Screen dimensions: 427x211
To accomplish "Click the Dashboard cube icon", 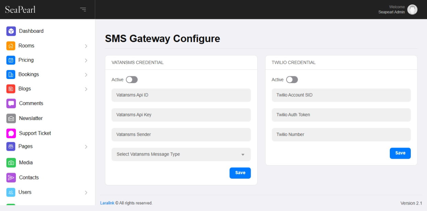I will [x=11, y=31].
